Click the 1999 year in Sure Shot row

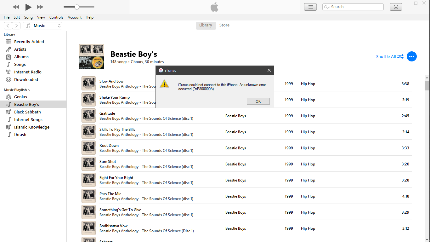tap(289, 164)
